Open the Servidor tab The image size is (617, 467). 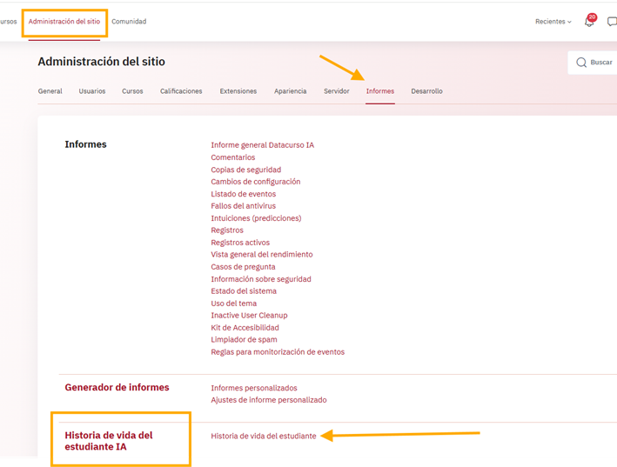336,91
